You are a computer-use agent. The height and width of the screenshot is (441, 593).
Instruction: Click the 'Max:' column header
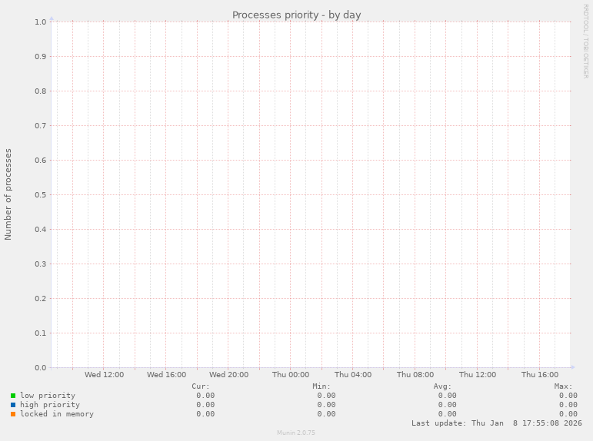click(x=564, y=386)
